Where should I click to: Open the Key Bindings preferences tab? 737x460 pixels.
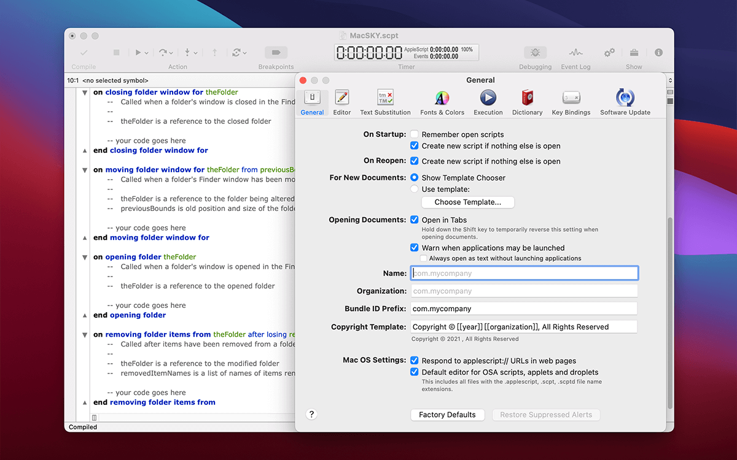571,103
